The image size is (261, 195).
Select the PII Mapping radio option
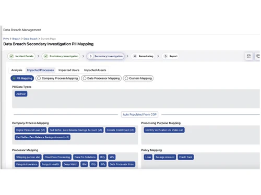(22, 79)
